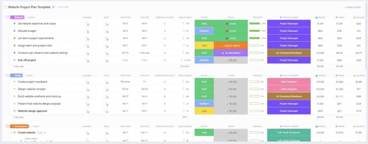This screenshot has width=368, height=144.
Task: Open the Development group tag
Action: tap(20, 126)
